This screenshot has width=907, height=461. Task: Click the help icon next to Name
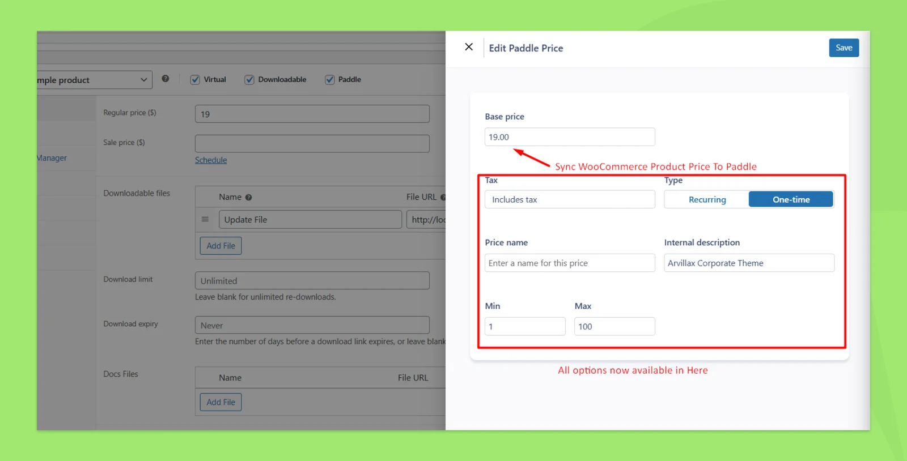248,198
